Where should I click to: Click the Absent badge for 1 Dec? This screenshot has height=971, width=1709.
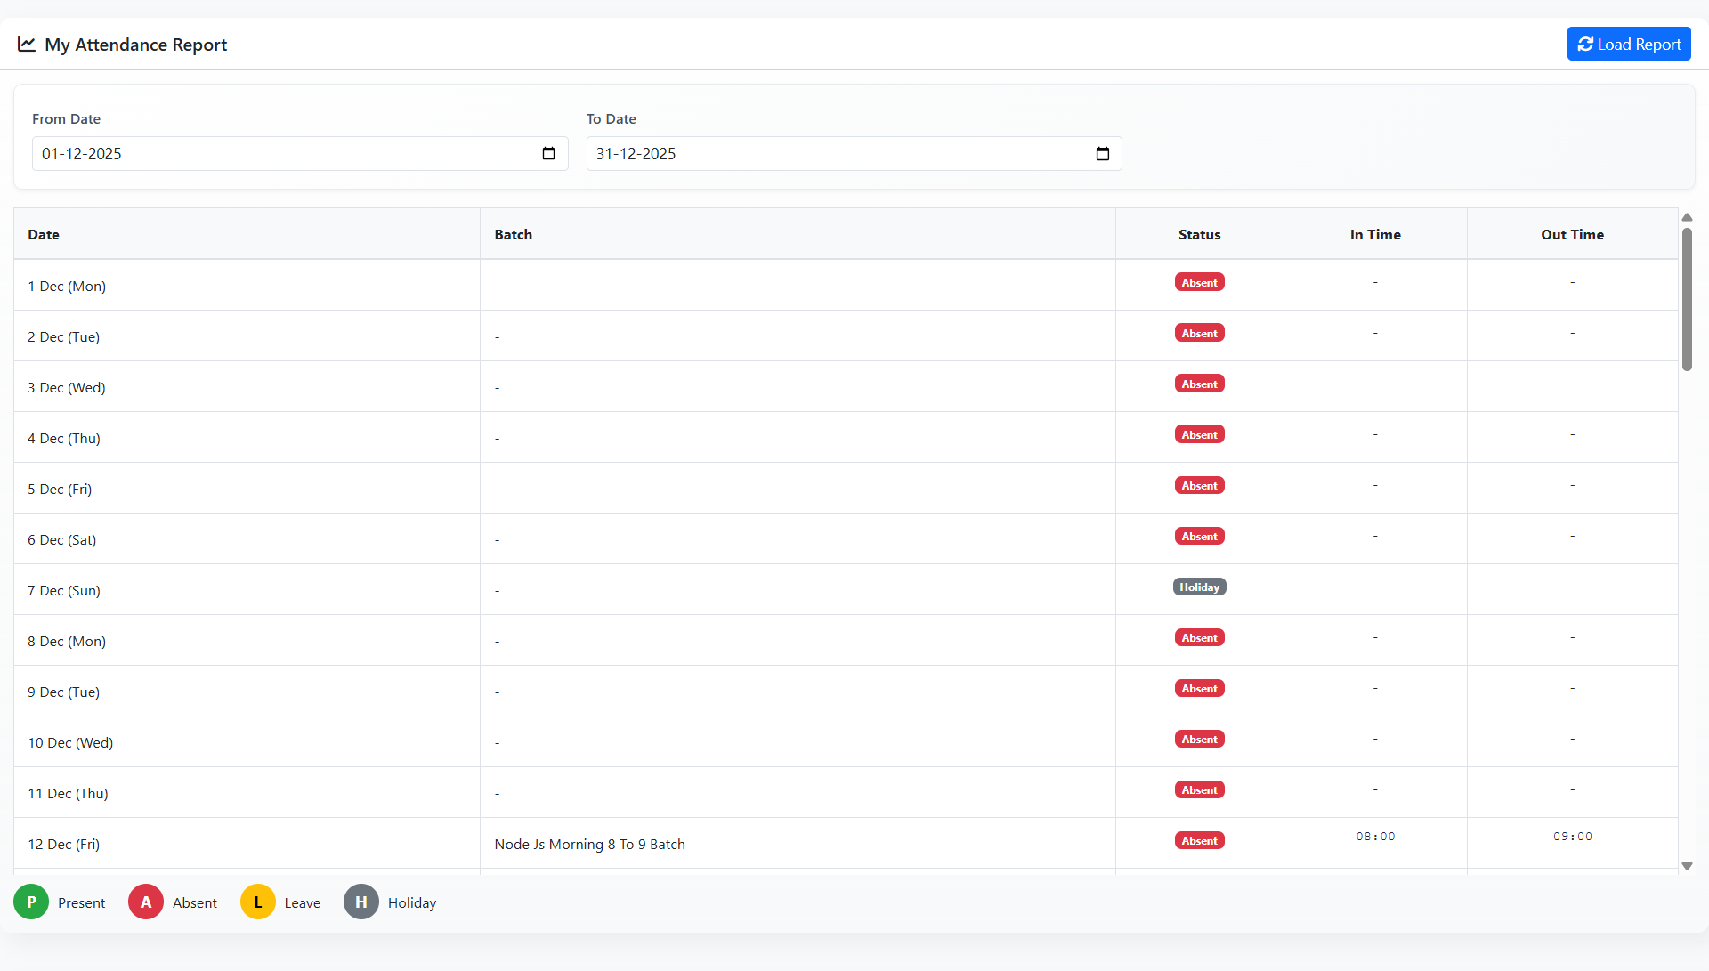click(1199, 283)
